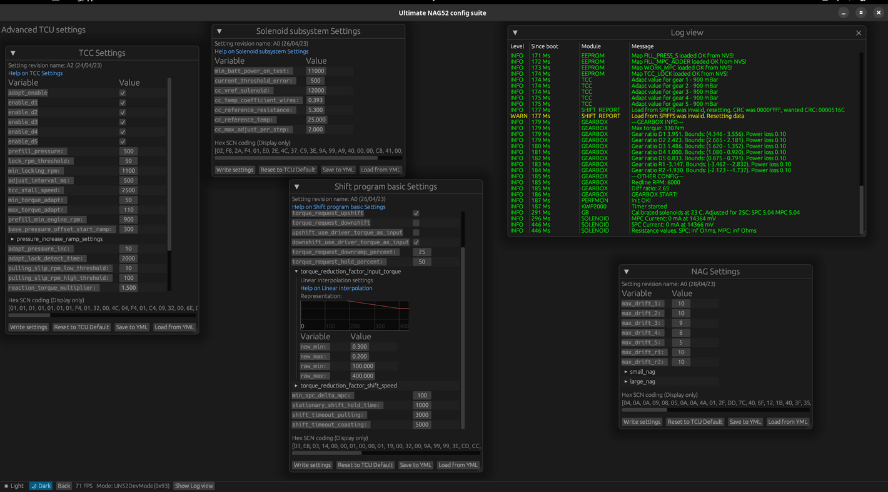
Task: Edit min_batt_power_on_test value field
Action: coord(316,71)
